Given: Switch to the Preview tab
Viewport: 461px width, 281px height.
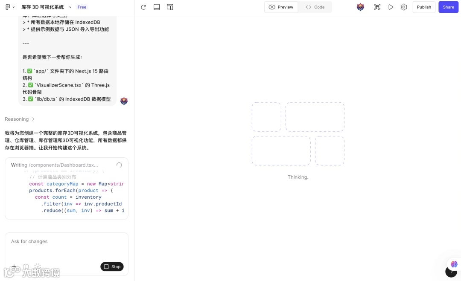Looking at the screenshot, I should coord(281,7).
